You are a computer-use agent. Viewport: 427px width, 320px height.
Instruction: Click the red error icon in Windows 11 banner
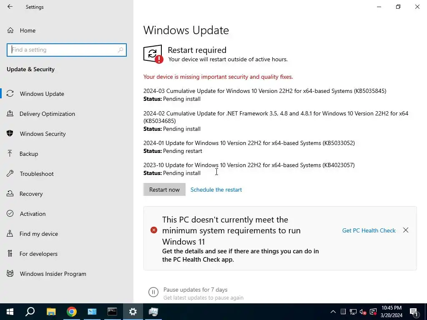pos(154,230)
